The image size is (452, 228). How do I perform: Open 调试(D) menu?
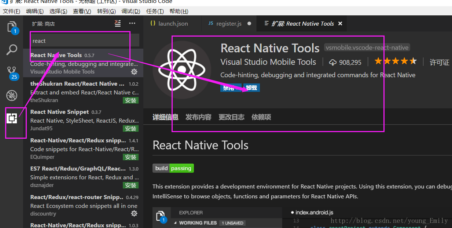pyautogui.click(x=131, y=11)
